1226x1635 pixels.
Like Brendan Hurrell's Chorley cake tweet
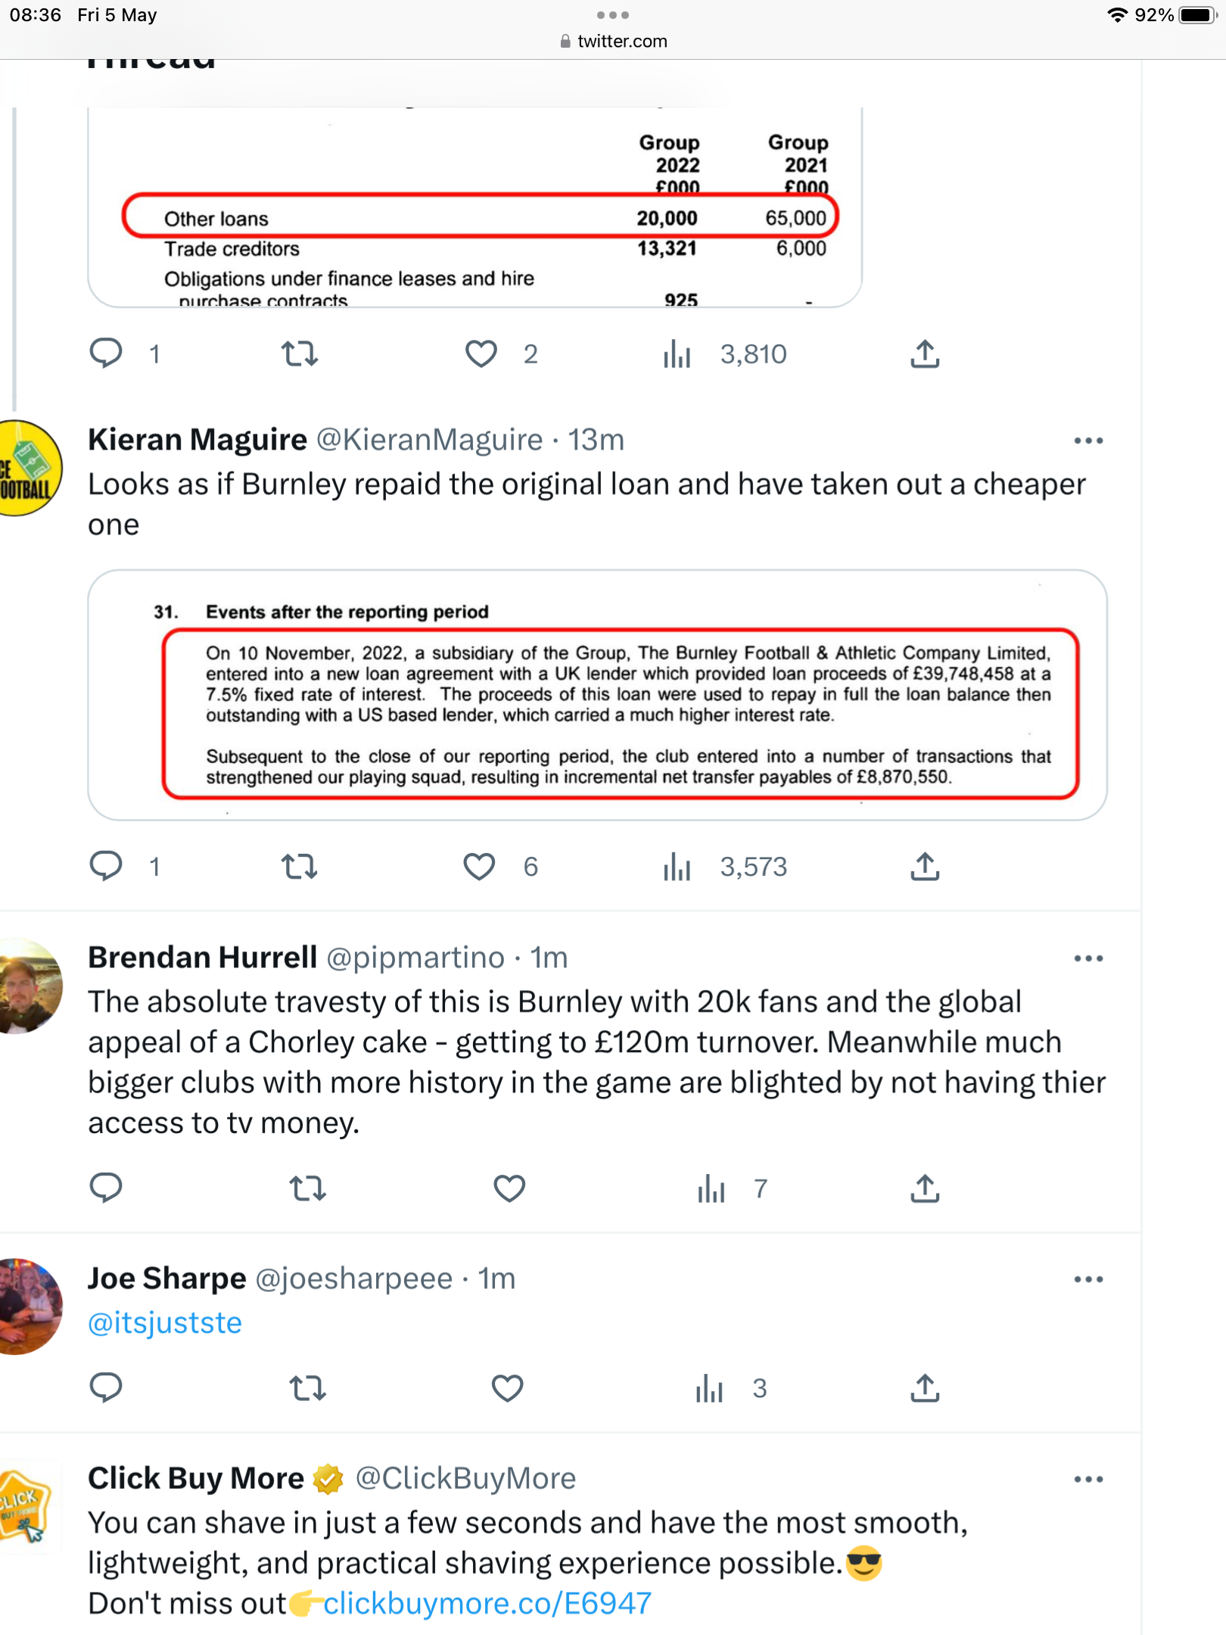point(509,1188)
